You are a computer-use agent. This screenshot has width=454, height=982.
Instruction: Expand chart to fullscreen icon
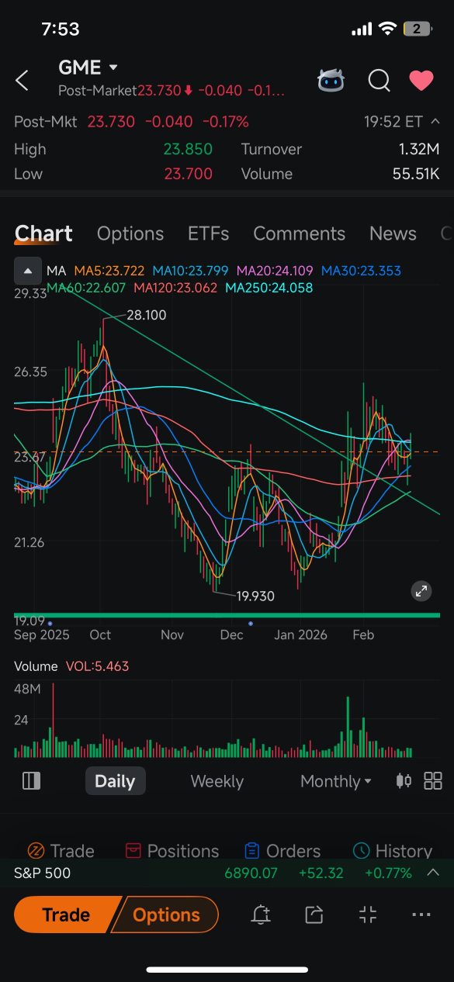click(421, 591)
